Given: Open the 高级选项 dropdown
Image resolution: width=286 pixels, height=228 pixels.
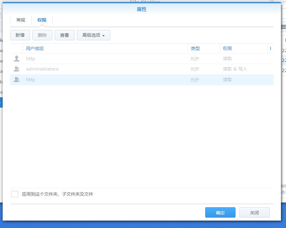Looking at the screenshot, I should pyautogui.click(x=93, y=35).
